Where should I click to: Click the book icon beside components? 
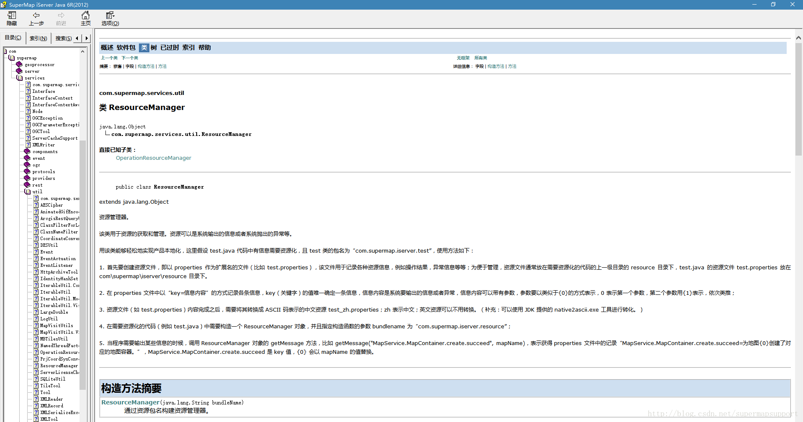tap(27, 151)
